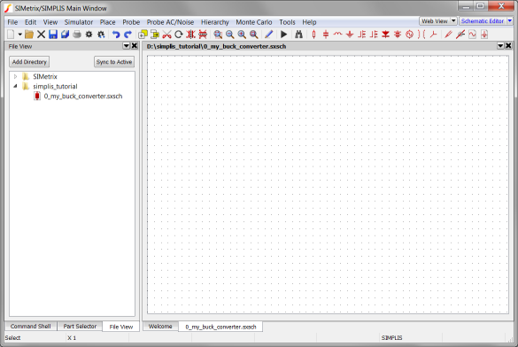
Task: Open the Probe menu
Action: click(x=131, y=22)
